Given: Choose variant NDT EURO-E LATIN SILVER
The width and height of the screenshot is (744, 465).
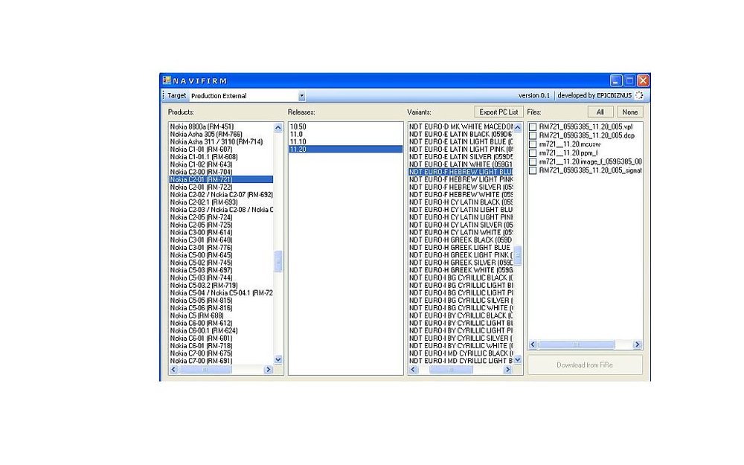Looking at the screenshot, I should point(461,157).
